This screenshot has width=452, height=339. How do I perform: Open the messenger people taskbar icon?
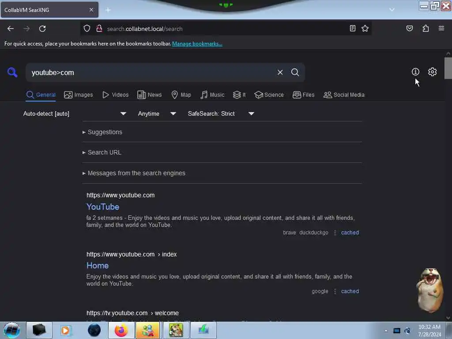(147, 330)
